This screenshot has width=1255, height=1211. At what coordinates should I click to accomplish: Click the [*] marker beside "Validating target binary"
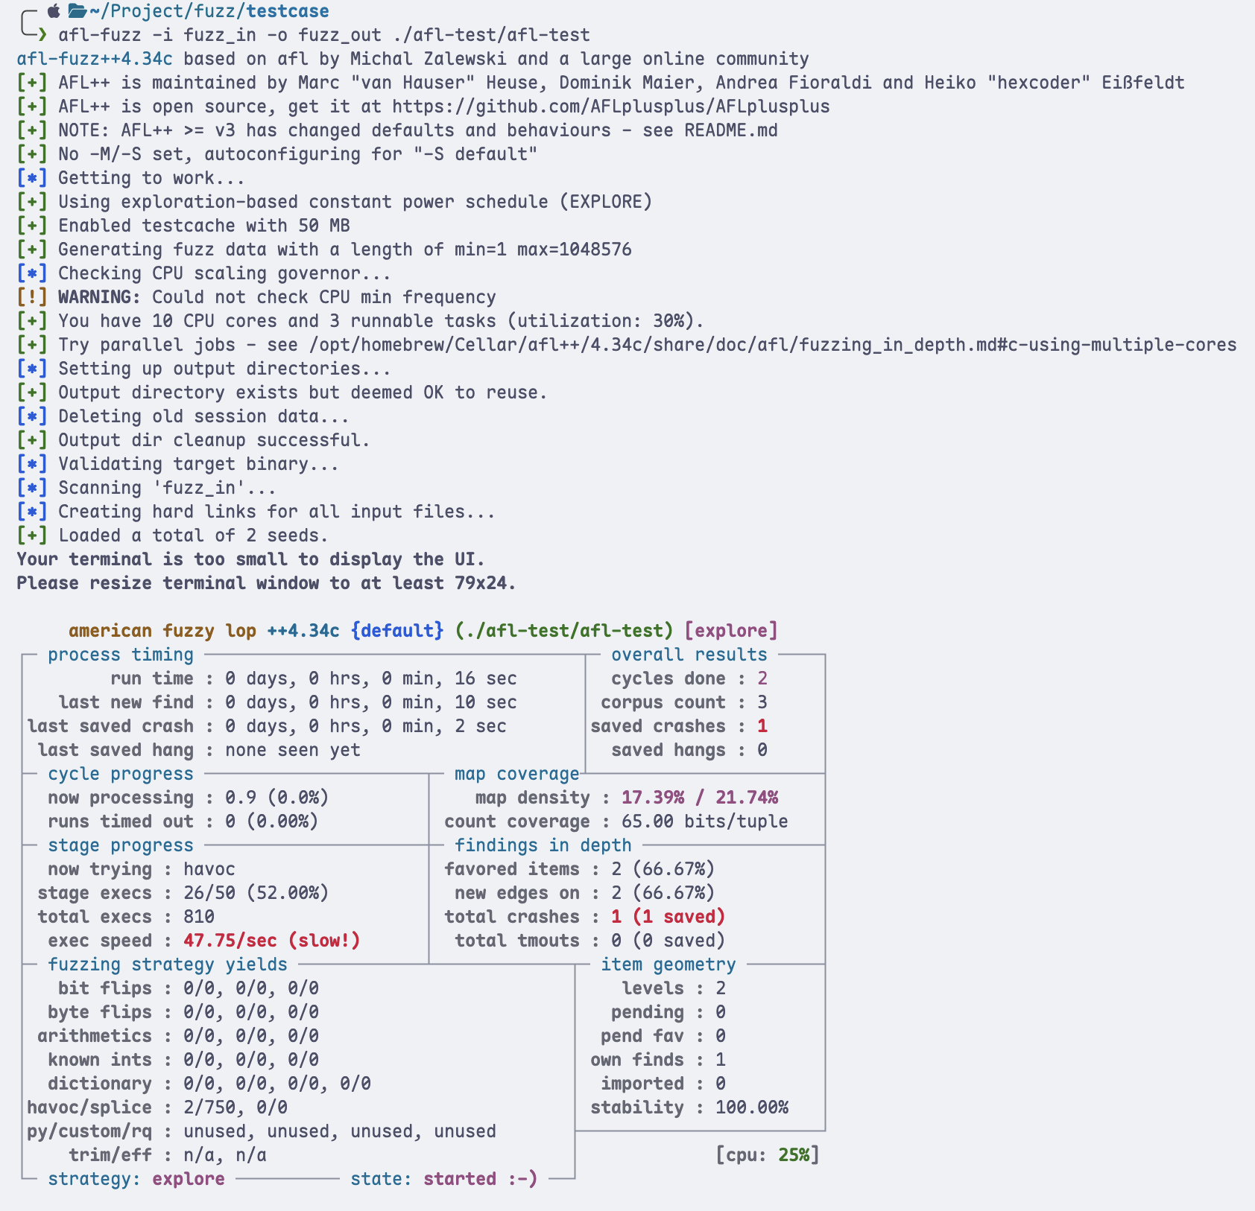(31, 464)
